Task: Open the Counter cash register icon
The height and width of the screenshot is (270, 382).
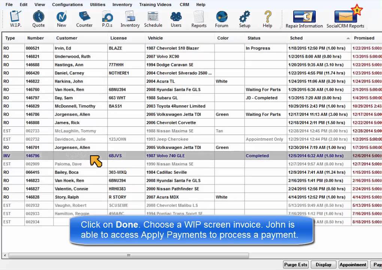Action: (84, 19)
